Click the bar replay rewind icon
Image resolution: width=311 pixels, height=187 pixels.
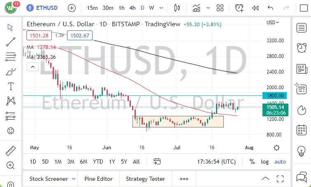(255, 8)
